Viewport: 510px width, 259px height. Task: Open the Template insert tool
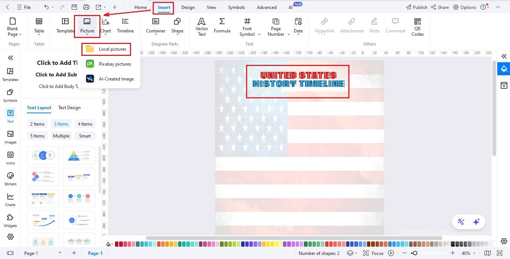tap(65, 26)
